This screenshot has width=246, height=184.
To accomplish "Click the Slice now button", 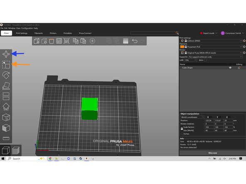I will pos(213,153).
